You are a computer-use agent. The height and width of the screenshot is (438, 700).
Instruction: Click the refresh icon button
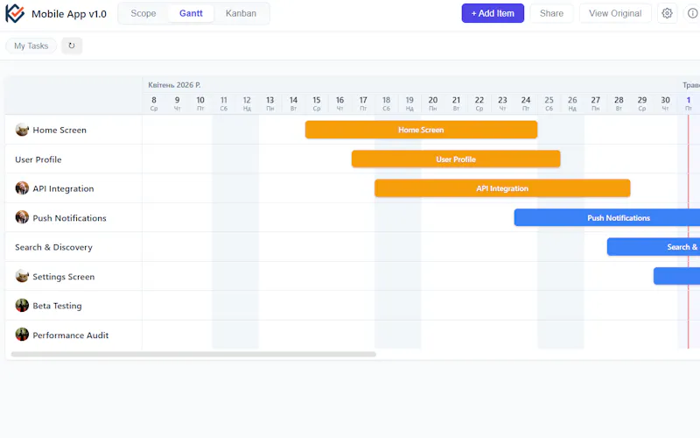coord(72,46)
